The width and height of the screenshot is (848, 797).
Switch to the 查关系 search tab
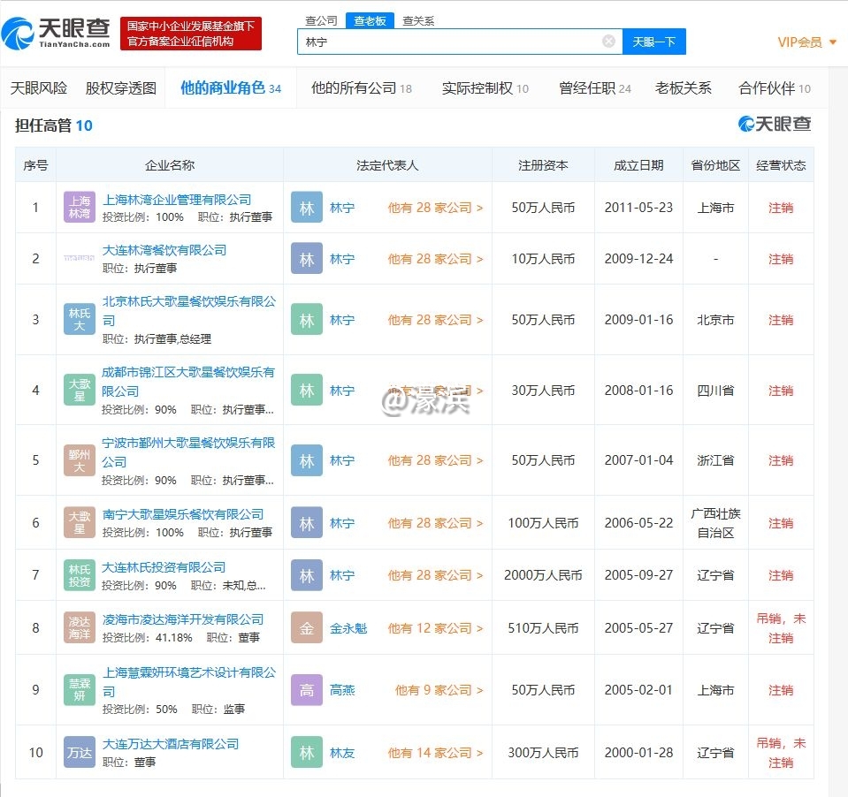pos(418,20)
